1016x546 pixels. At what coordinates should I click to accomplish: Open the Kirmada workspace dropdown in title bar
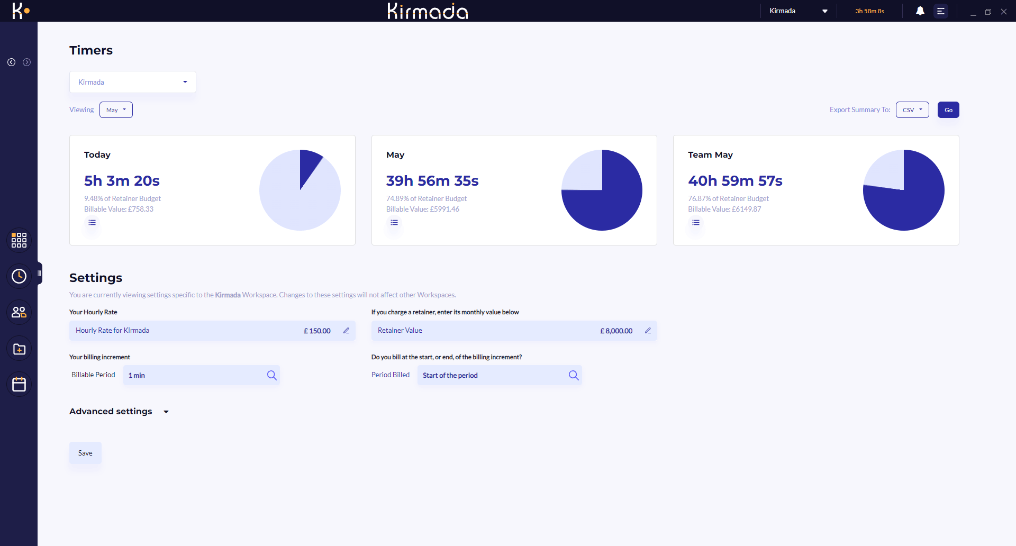799,11
